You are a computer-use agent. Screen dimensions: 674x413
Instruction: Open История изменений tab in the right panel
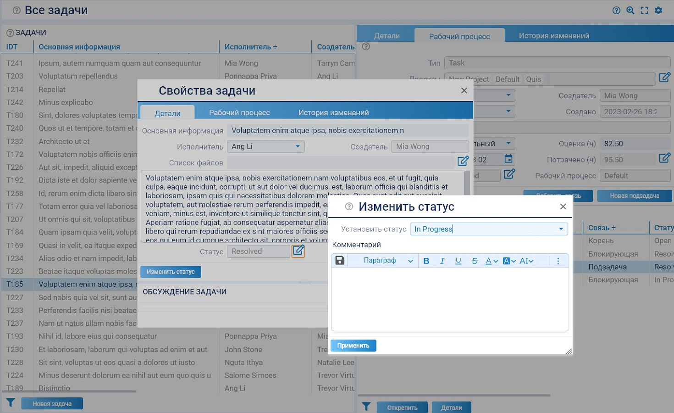pos(554,35)
